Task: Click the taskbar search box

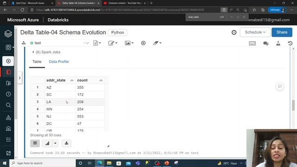Action: coord(42,163)
